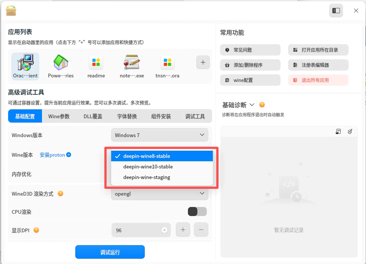The width and height of the screenshot is (366, 264).
Task: Open the wine配置 button
Action: (250, 80)
